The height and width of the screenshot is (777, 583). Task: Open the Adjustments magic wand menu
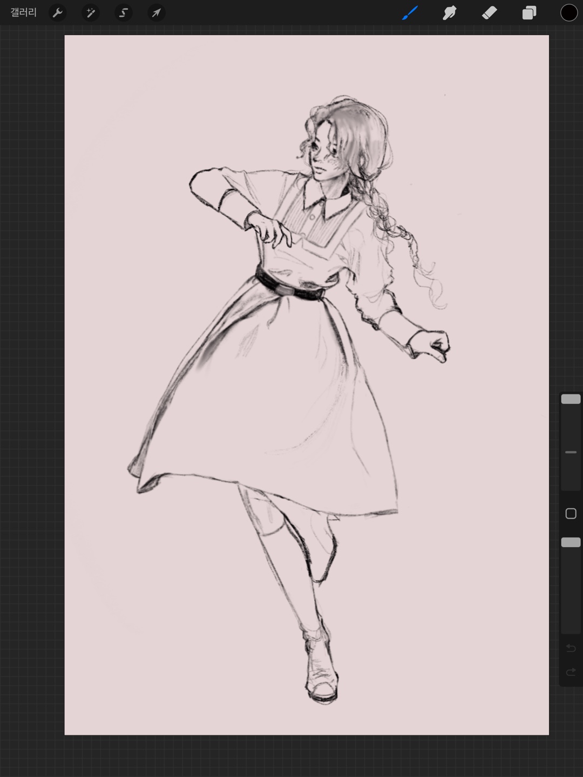point(90,12)
